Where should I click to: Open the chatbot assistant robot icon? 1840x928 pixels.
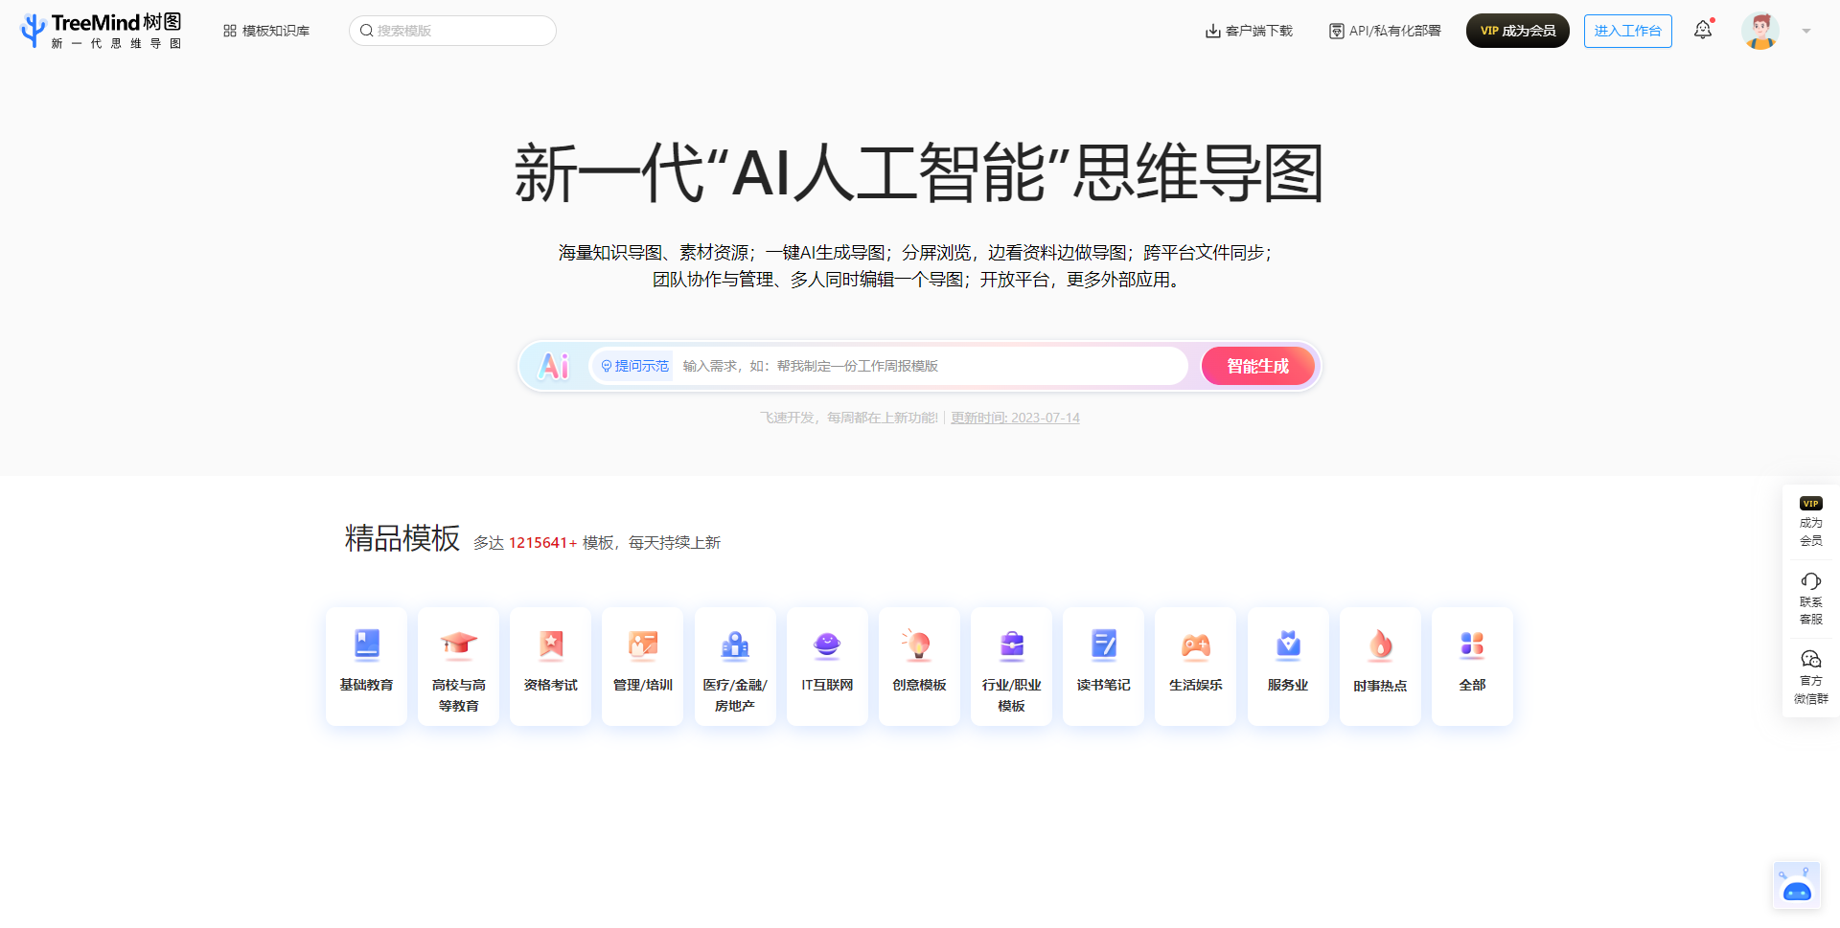point(1796,885)
